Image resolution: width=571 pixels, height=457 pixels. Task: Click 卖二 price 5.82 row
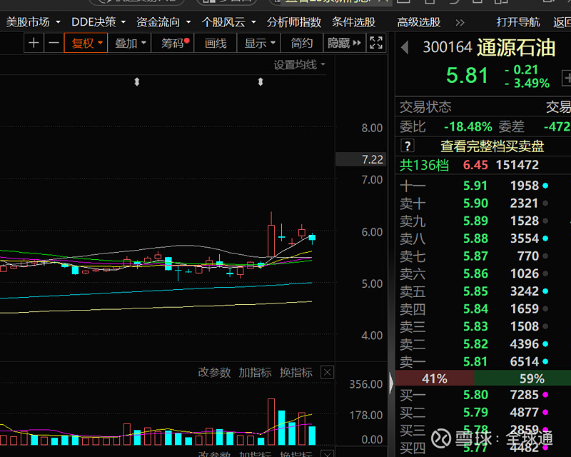483,344
